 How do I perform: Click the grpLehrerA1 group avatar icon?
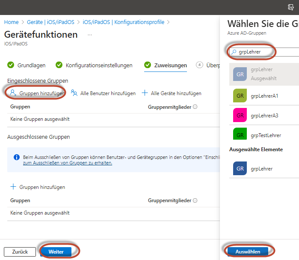coord(240,96)
